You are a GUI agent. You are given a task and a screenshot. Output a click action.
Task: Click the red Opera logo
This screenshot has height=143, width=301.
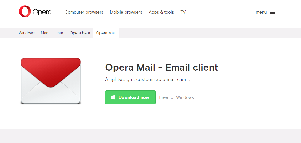(x=35, y=11)
